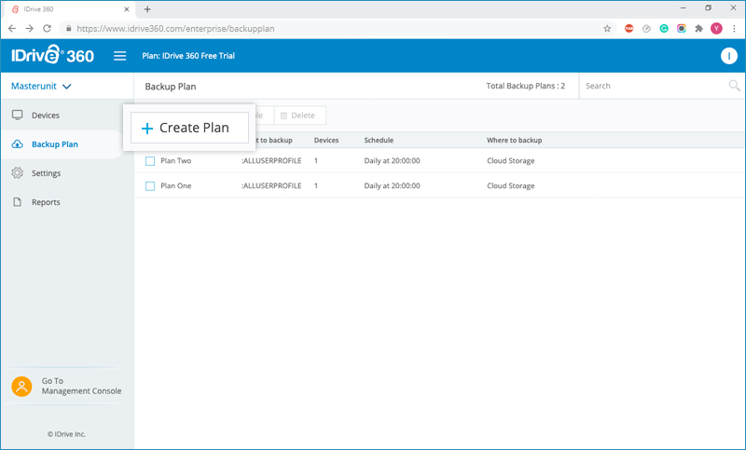The width and height of the screenshot is (746, 450).
Task: Minimize the browser window
Action: [x=684, y=8]
